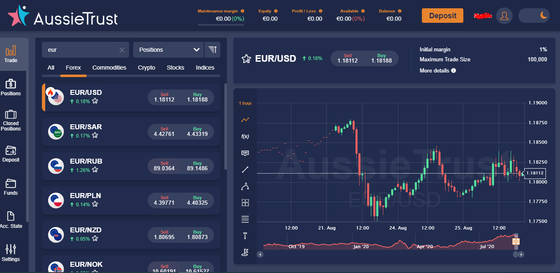The image size is (560, 273).
Task: Switch to the Crypto tab
Action: click(x=147, y=68)
